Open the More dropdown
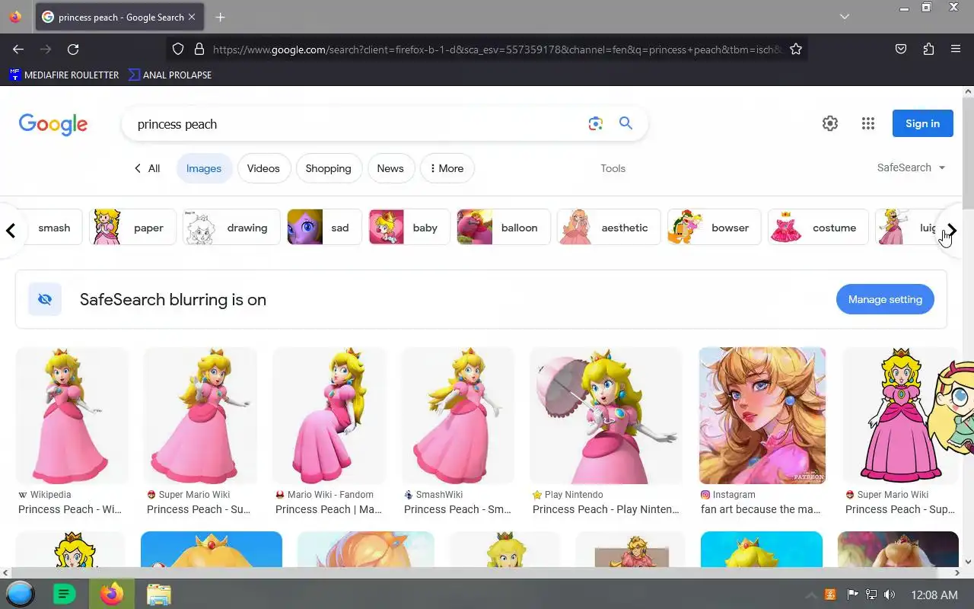The image size is (974, 609). (447, 168)
